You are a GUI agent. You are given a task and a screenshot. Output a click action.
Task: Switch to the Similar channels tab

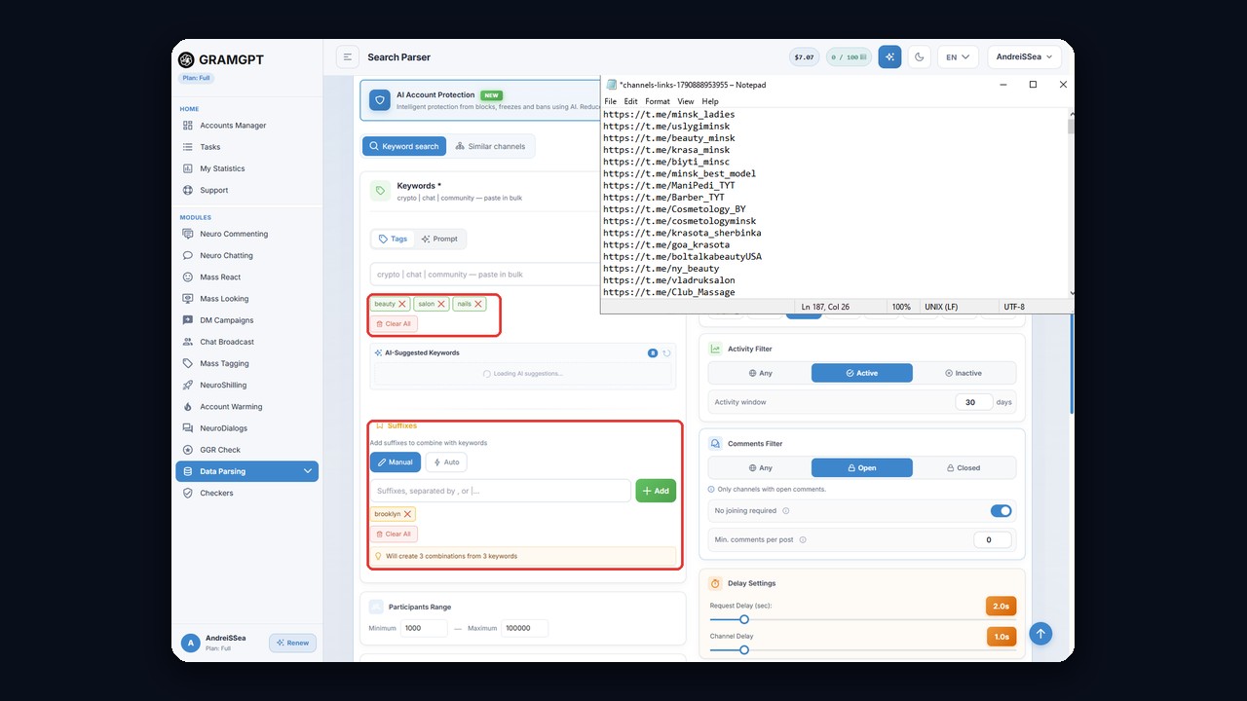click(x=490, y=146)
